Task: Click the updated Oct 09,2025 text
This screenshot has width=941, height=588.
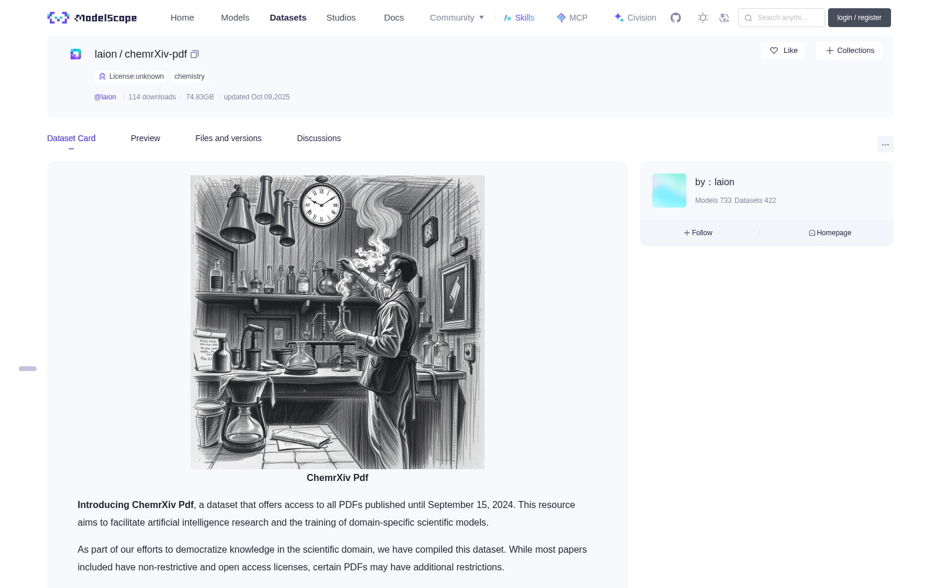Action: click(x=257, y=97)
